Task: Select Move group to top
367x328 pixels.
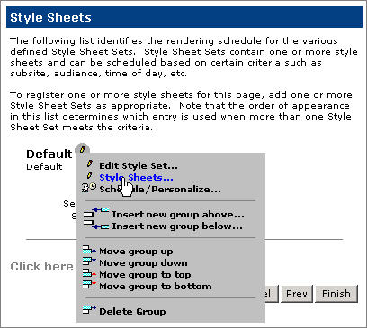Action: (145, 275)
